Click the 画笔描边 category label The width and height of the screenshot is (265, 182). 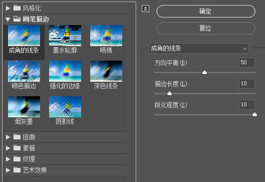[36, 19]
